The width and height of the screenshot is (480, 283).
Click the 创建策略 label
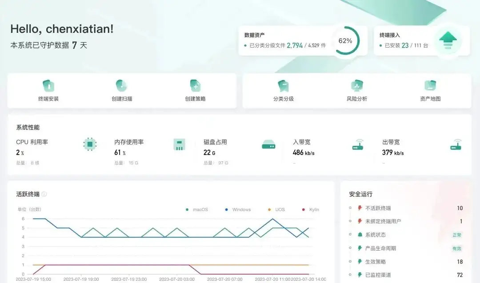(x=195, y=99)
